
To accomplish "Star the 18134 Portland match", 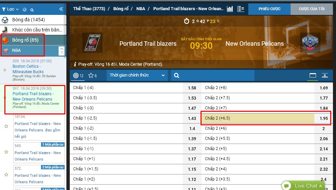I will coord(6,126).
